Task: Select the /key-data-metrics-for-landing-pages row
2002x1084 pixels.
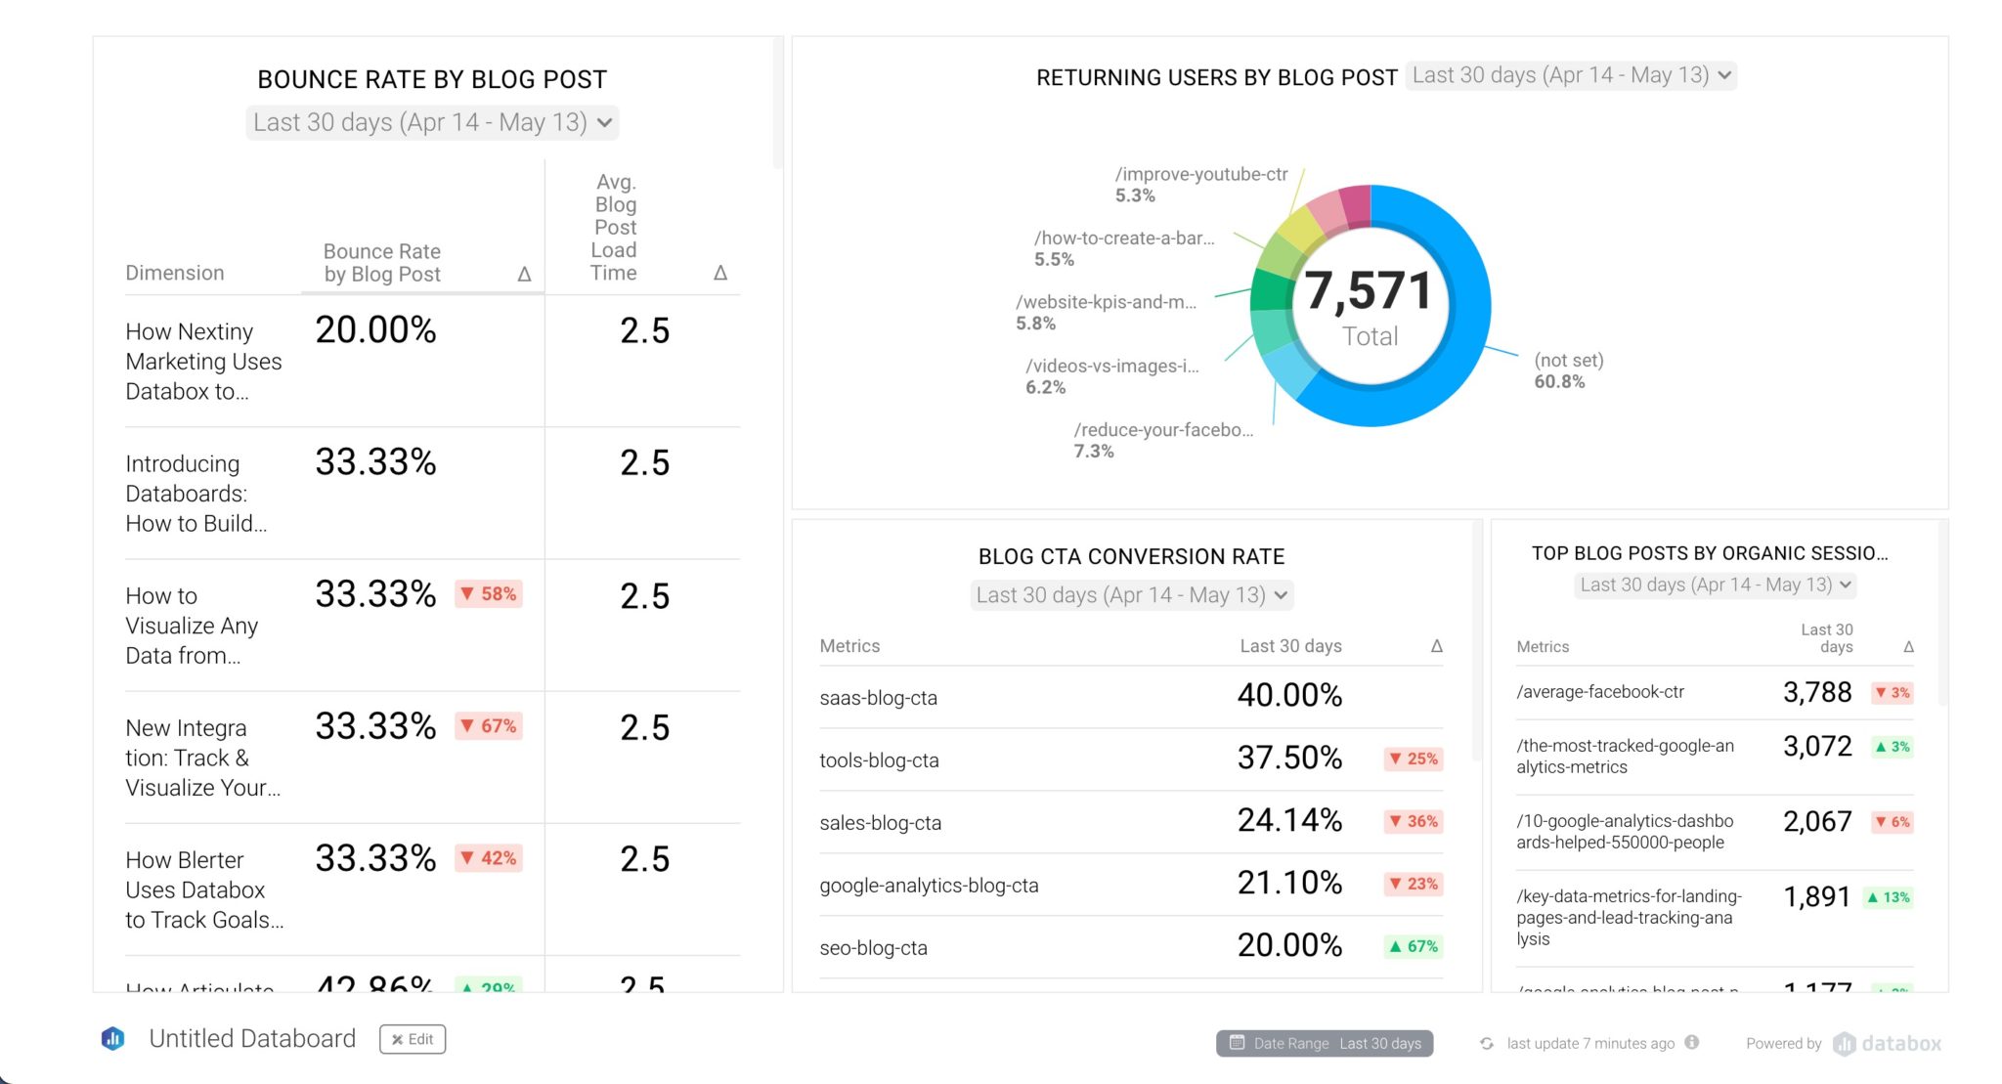Action: (1715, 918)
